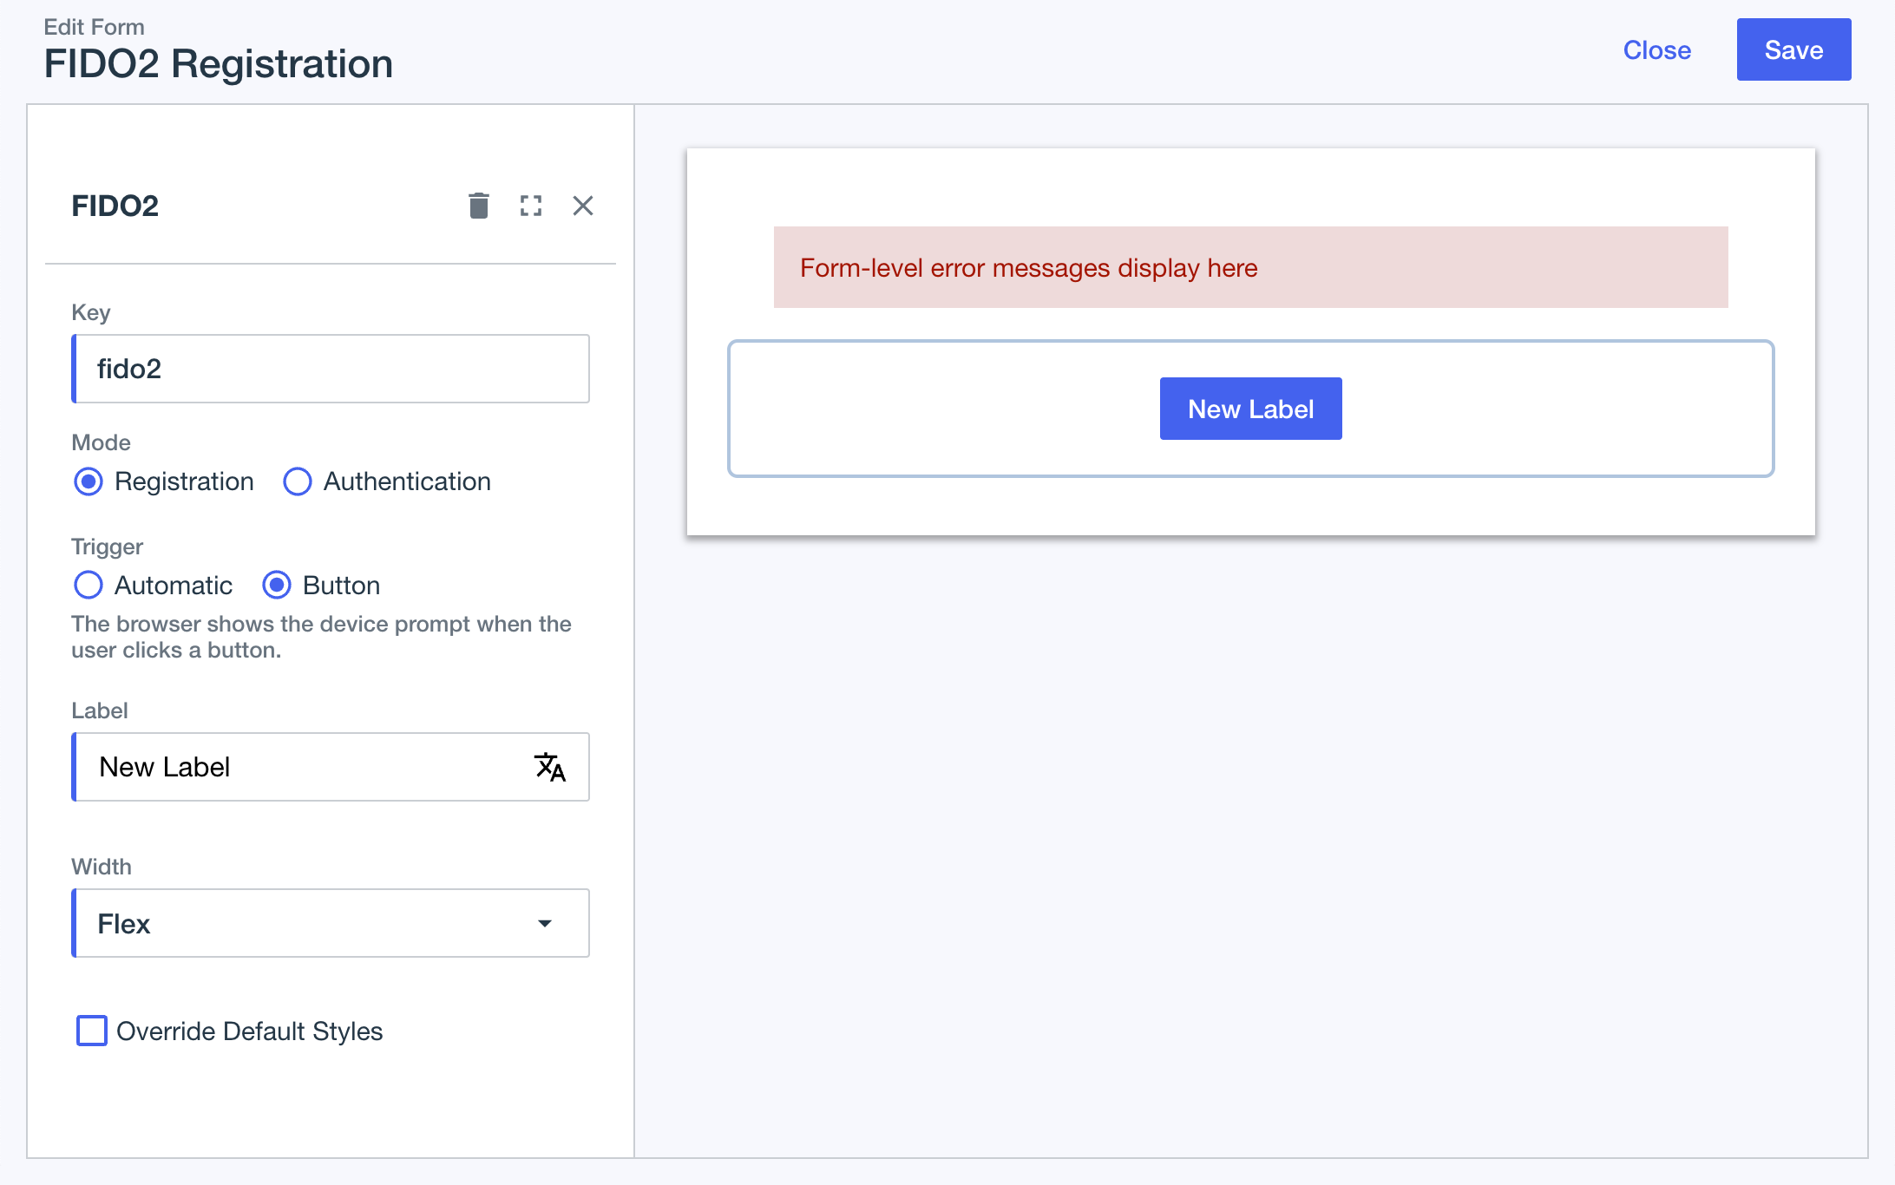
Task: Save the FIDO2 Registration form
Action: 1793,49
